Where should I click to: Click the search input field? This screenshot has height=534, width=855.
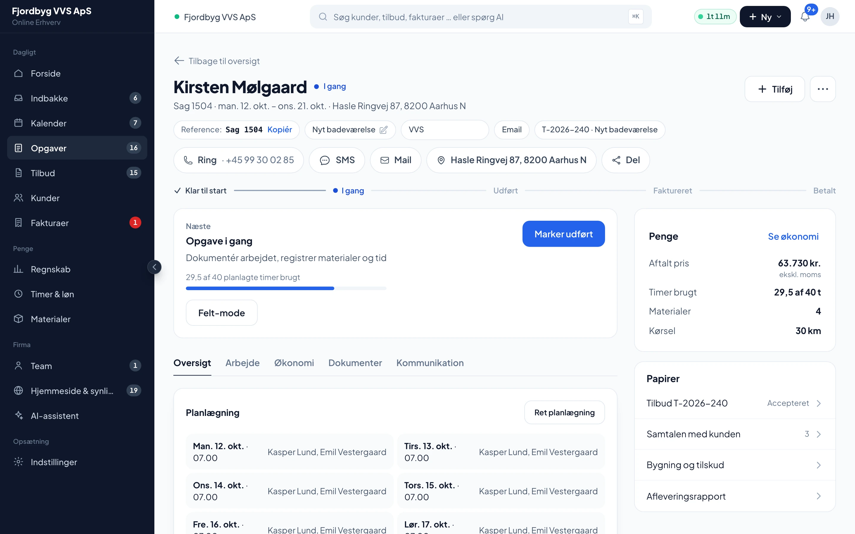(481, 17)
